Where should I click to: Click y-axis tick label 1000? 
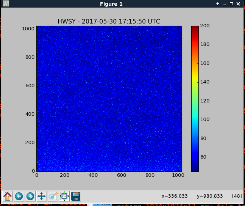[x=28, y=29]
